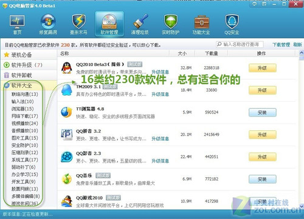
Task: Click the TM2009 blue figure icon
Action: [66, 90]
